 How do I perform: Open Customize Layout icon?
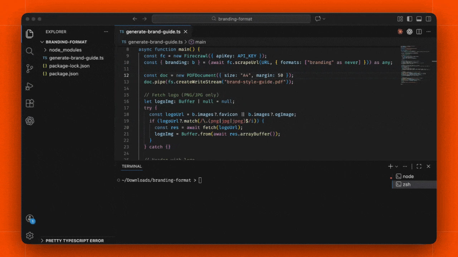[x=400, y=19]
